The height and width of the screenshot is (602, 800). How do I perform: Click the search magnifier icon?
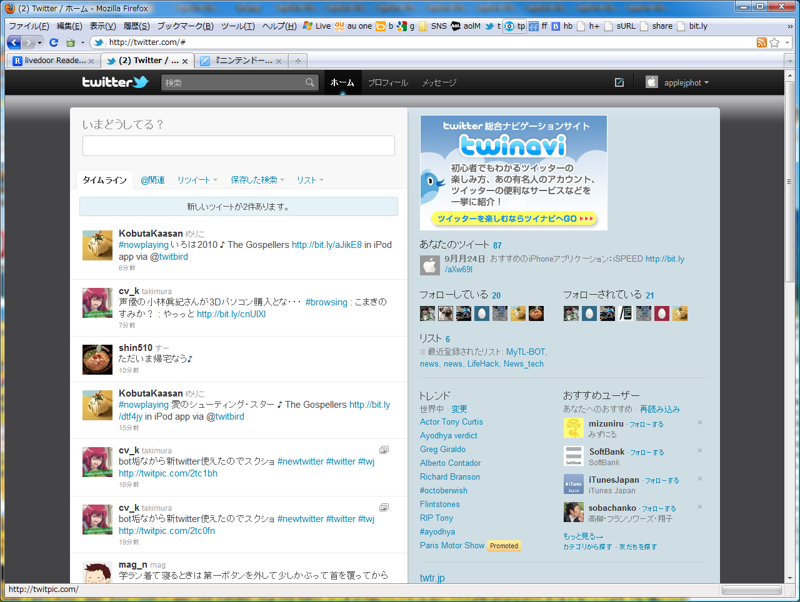(x=309, y=82)
